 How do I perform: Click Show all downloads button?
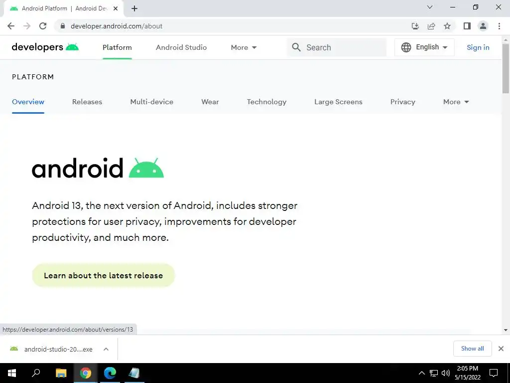[x=472, y=349]
